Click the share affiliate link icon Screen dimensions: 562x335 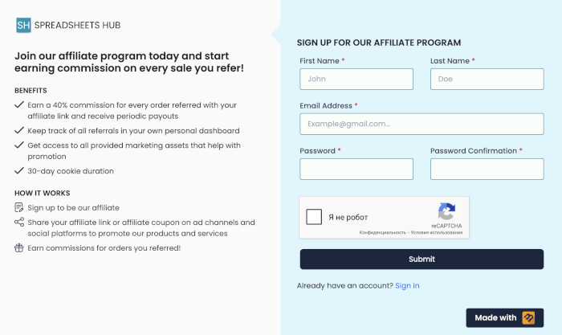point(19,222)
